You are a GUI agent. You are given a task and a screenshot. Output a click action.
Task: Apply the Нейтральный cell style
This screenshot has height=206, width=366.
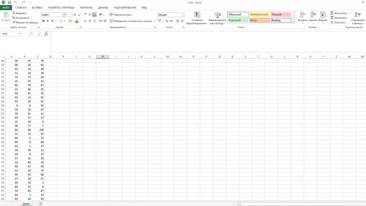[259, 14]
